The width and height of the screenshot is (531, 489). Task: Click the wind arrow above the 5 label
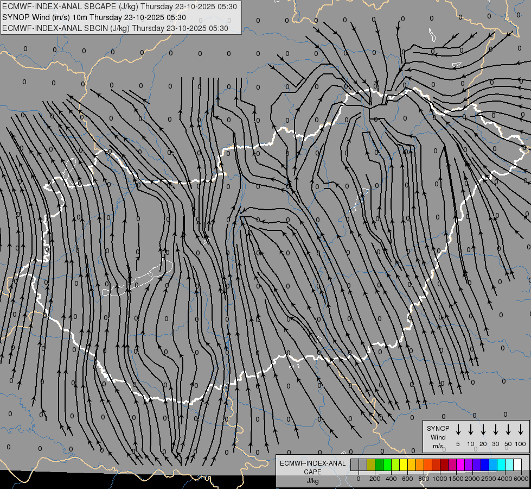click(458, 430)
